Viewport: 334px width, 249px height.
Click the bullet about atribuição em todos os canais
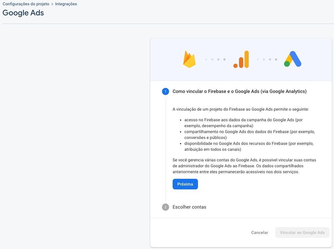point(249,146)
